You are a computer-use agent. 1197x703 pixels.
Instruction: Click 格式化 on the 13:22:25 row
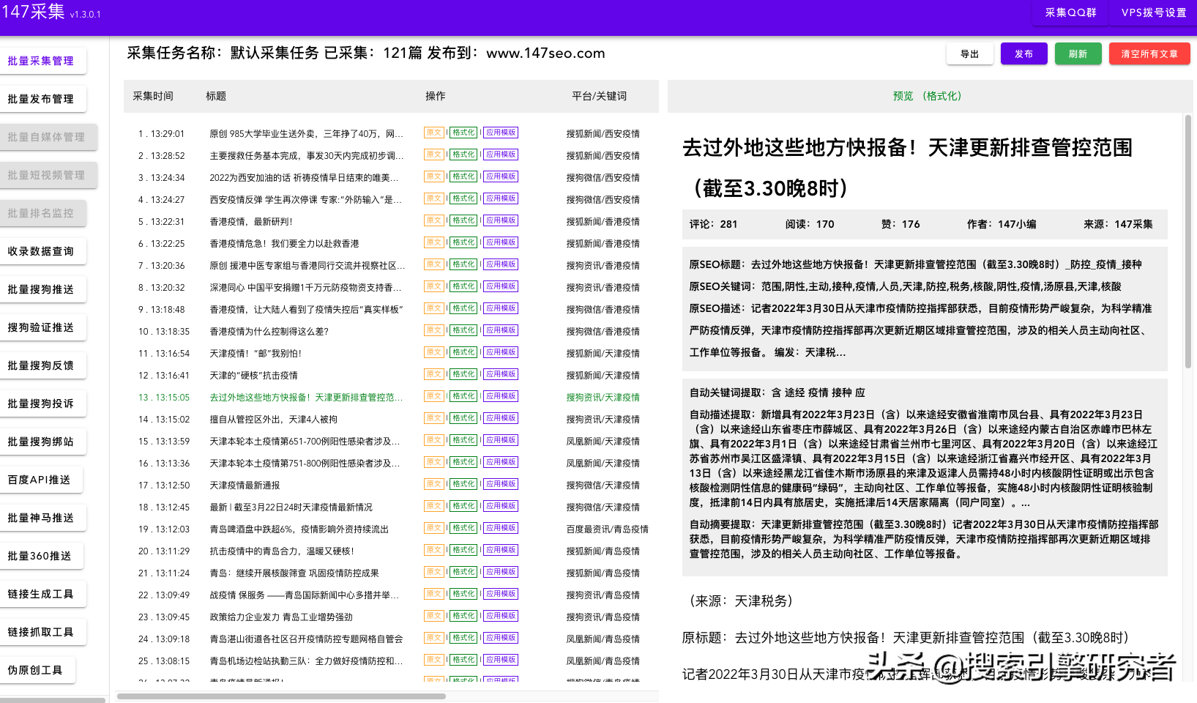(463, 242)
